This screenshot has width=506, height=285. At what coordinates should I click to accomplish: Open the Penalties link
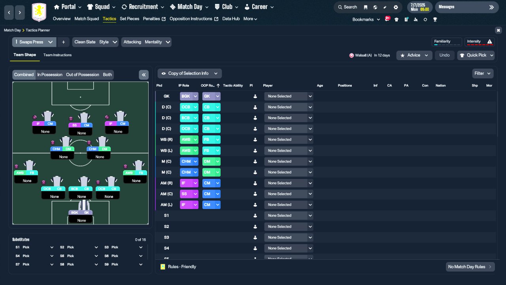(154, 19)
